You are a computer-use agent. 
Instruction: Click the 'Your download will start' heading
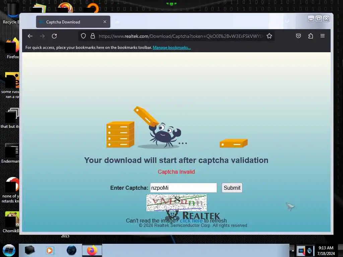[x=176, y=160]
